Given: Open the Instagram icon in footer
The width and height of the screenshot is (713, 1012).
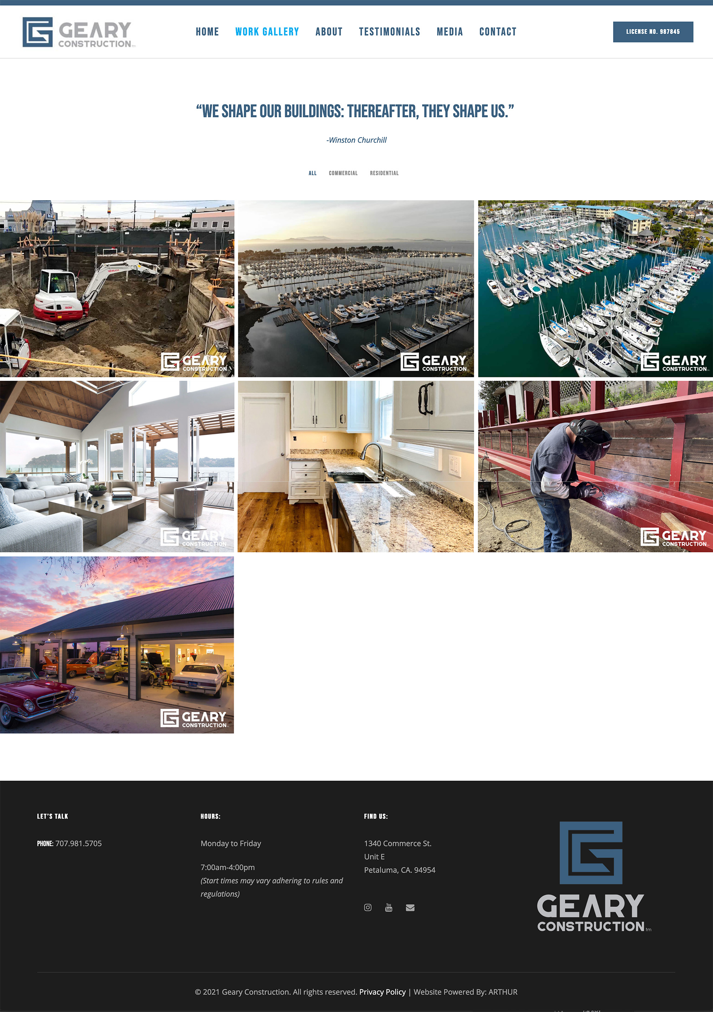Looking at the screenshot, I should pos(368,907).
